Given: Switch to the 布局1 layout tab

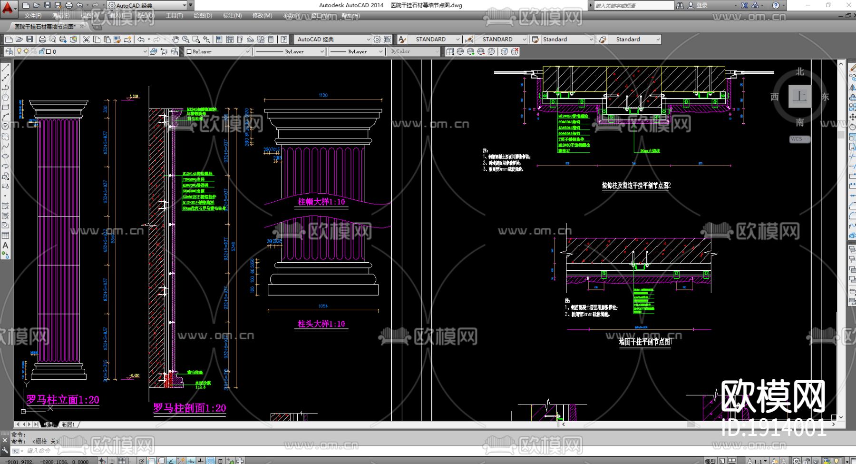Looking at the screenshot, I should [68, 425].
